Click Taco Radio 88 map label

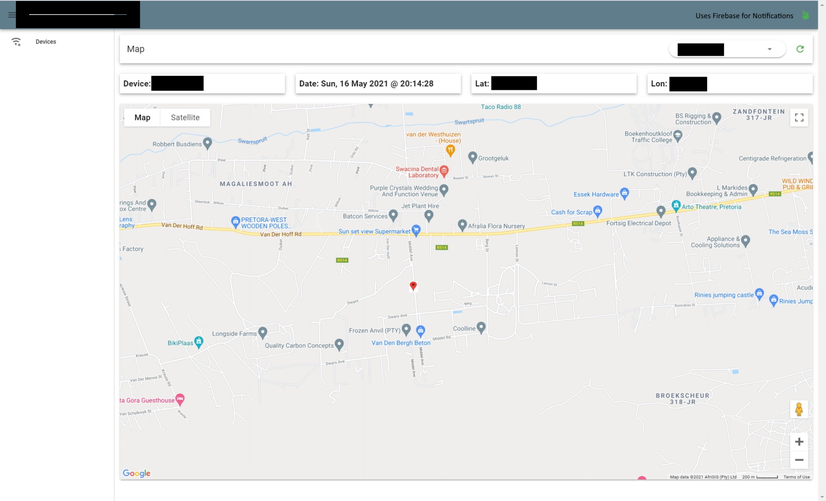(x=501, y=107)
